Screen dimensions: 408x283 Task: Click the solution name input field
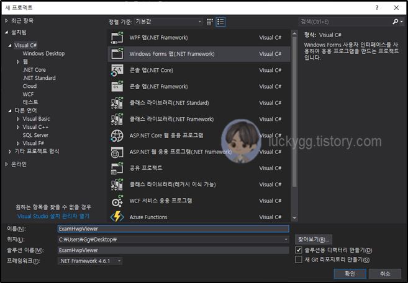click(173, 250)
